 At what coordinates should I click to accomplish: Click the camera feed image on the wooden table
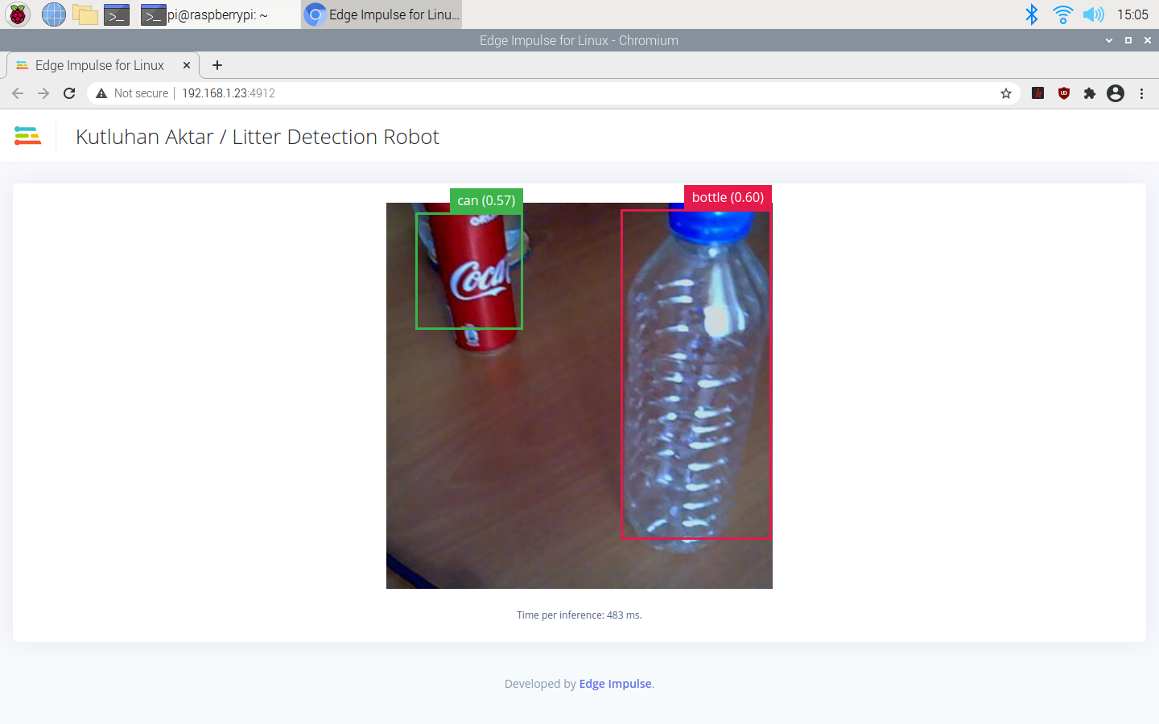point(579,396)
